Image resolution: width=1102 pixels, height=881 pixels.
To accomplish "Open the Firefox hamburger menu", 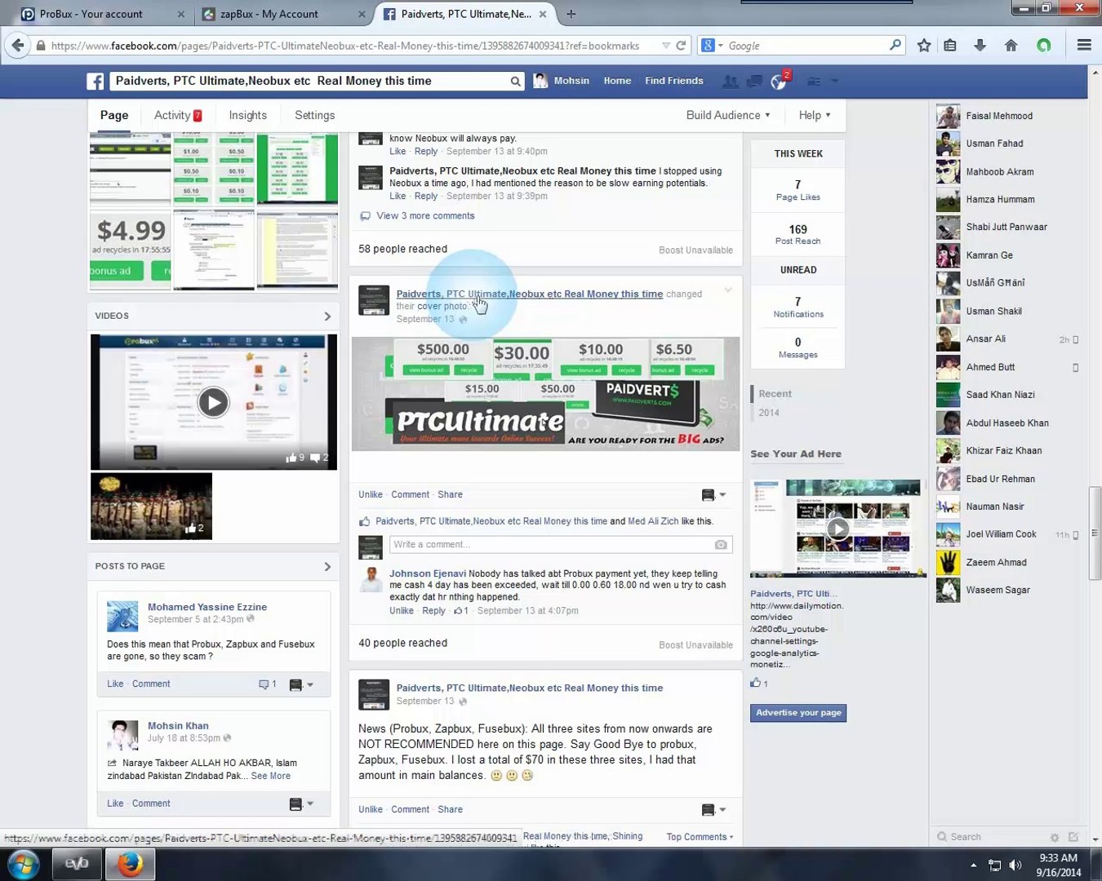I will coord(1084,46).
